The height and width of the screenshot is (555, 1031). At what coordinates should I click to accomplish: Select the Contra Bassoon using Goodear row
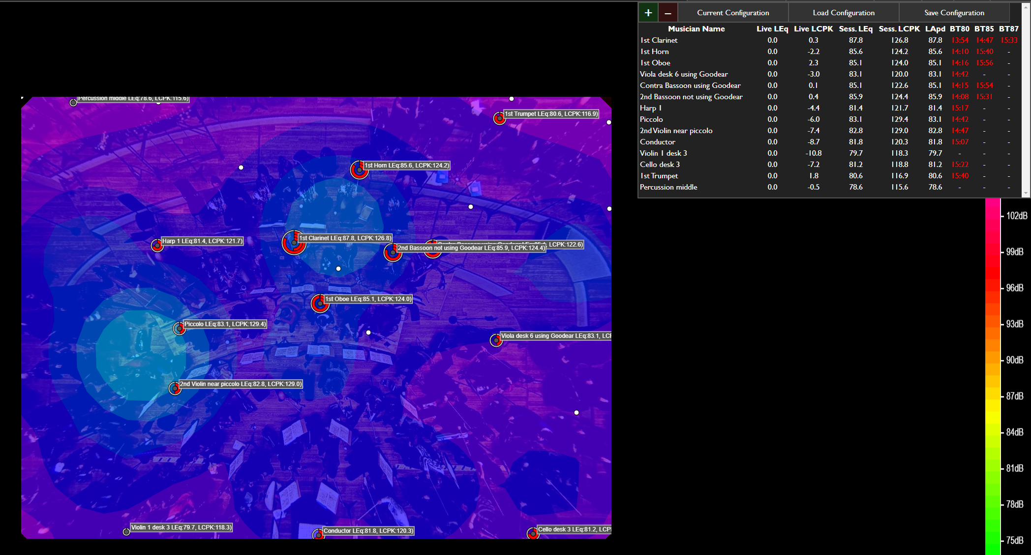(829, 85)
